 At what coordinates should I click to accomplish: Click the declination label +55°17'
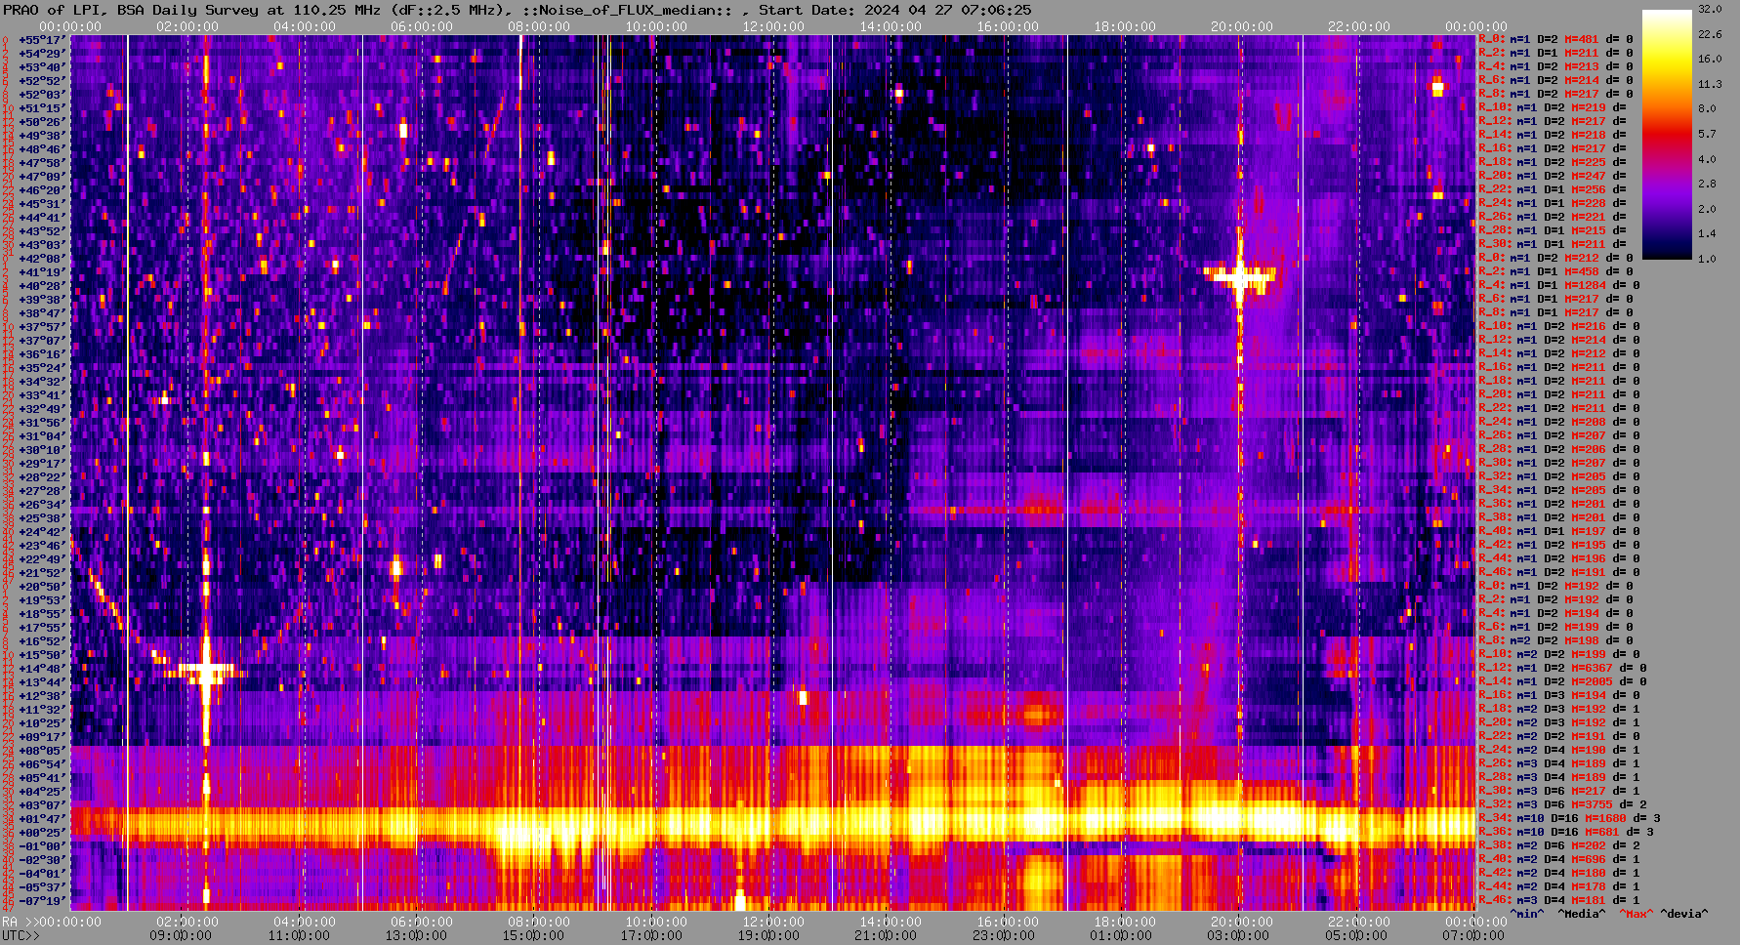pyautogui.click(x=42, y=39)
